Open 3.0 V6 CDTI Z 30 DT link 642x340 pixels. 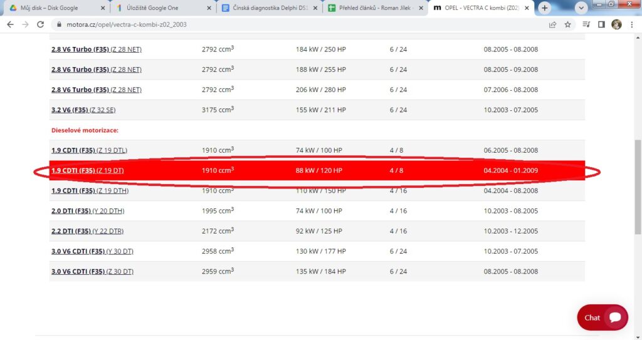(x=92, y=271)
